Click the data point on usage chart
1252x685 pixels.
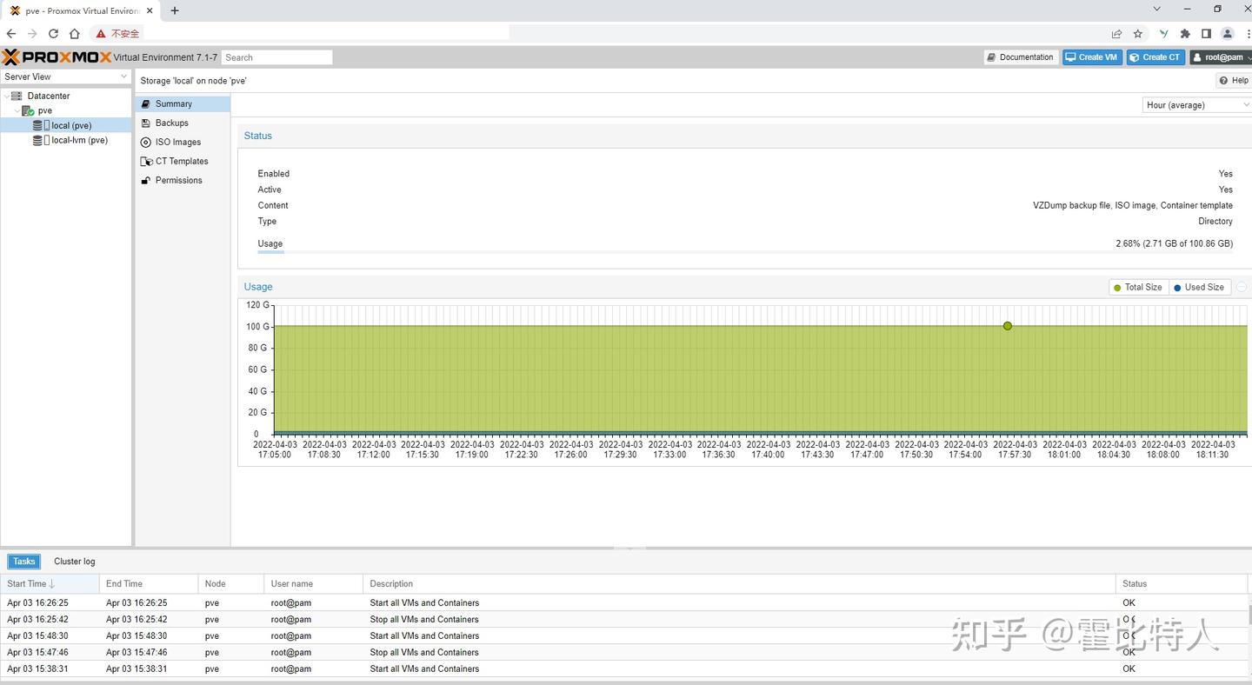[x=1007, y=326]
